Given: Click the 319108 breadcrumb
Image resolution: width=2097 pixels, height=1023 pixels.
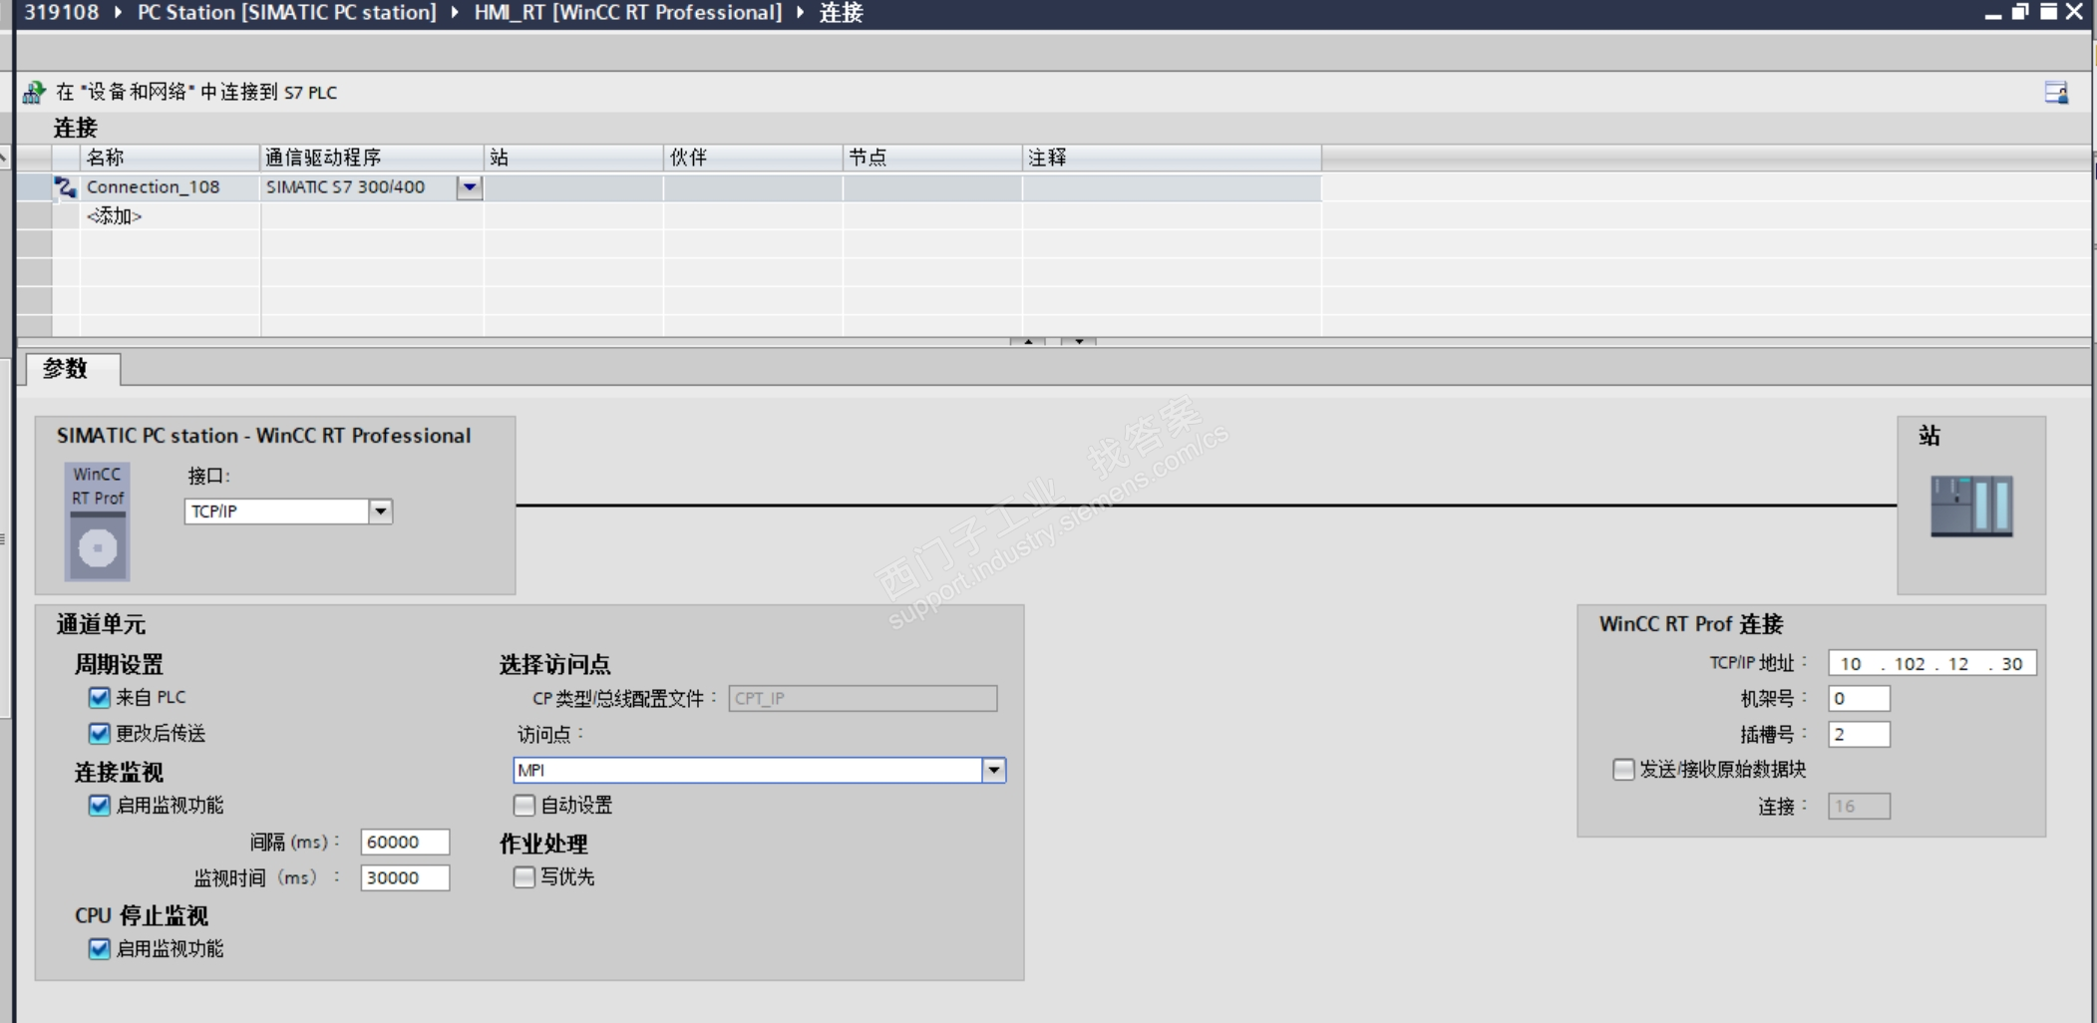Looking at the screenshot, I should point(62,13).
